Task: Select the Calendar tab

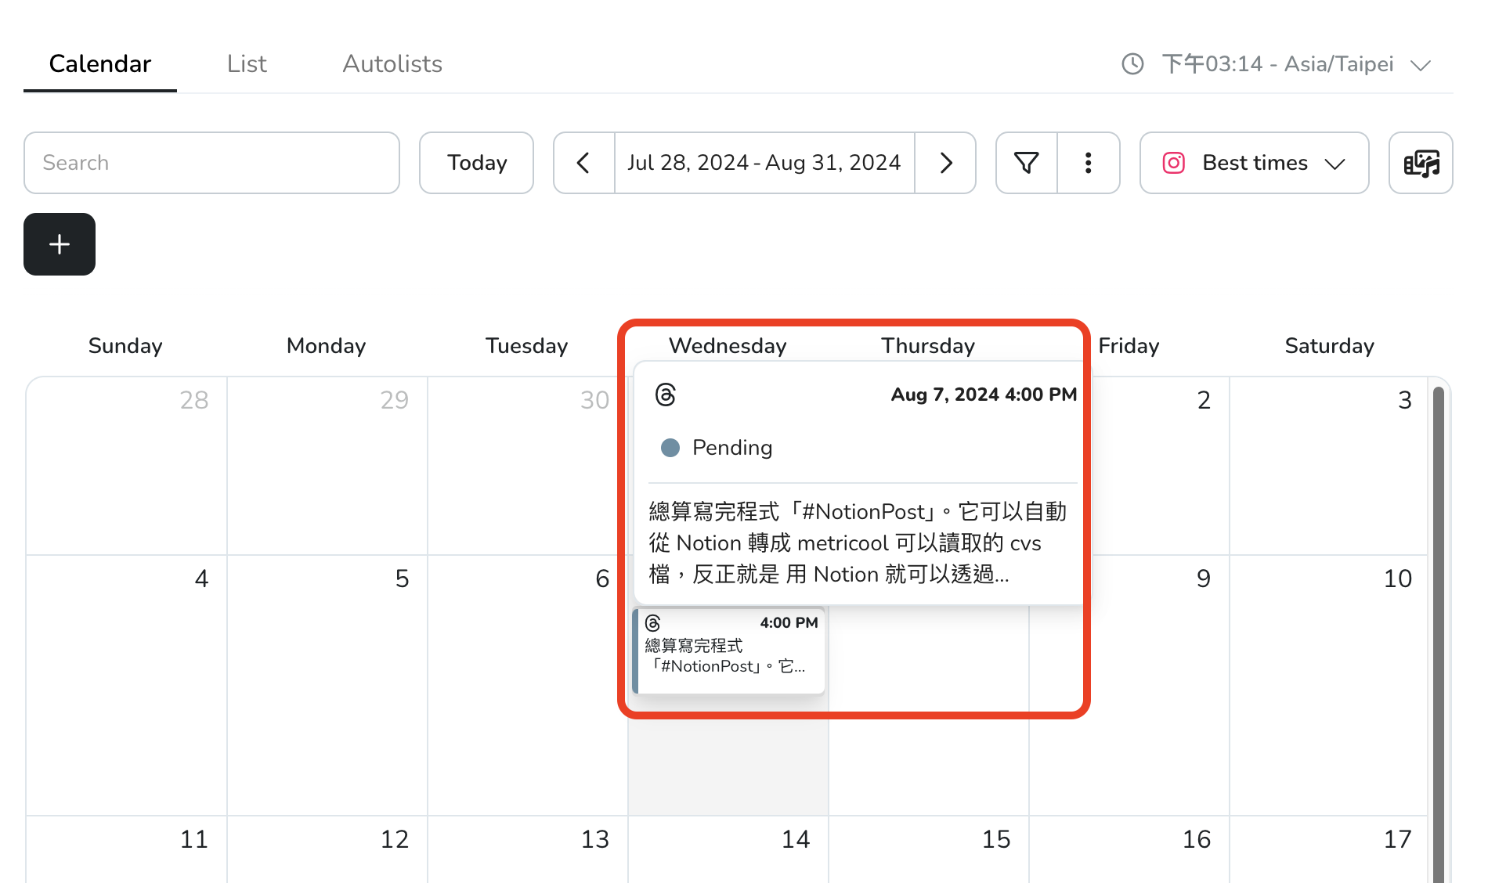Action: pyautogui.click(x=100, y=64)
